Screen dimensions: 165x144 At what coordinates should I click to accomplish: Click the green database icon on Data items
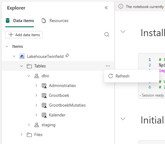8,21
